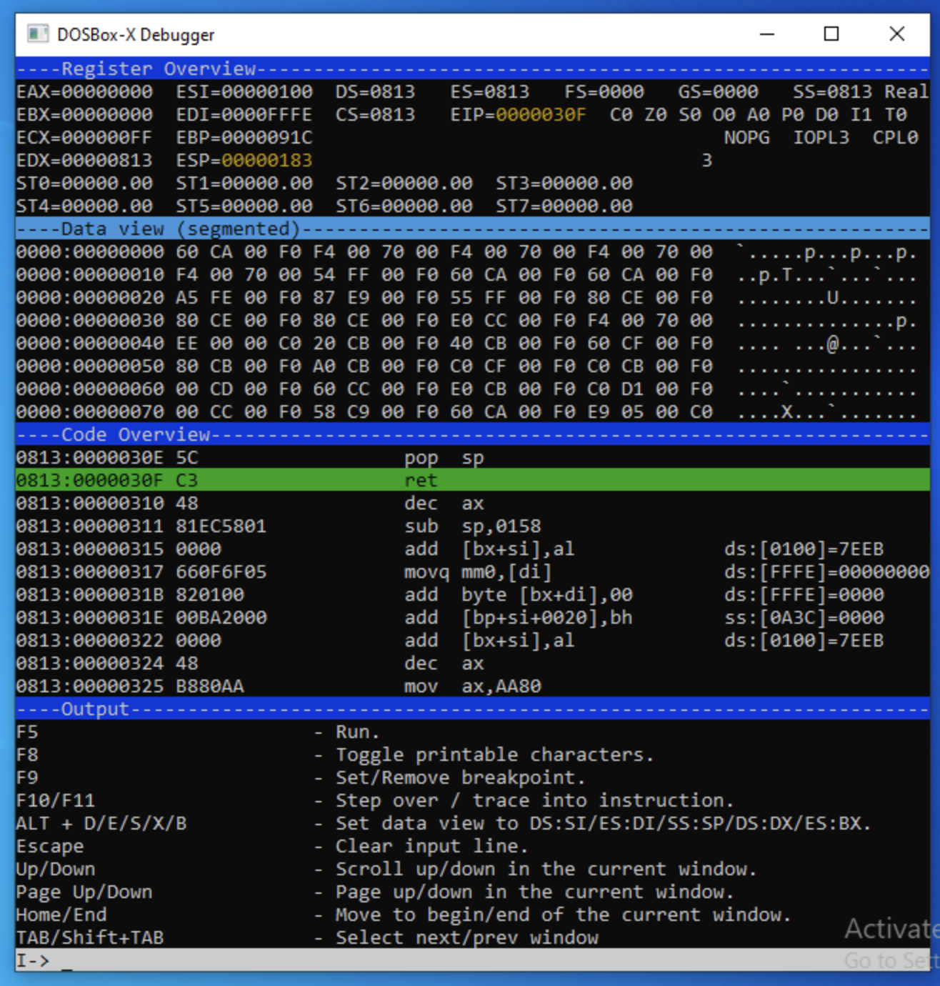The width and height of the screenshot is (940, 986).
Task: Click data row address 0000:00000060
Action: click(x=90, y=389)
